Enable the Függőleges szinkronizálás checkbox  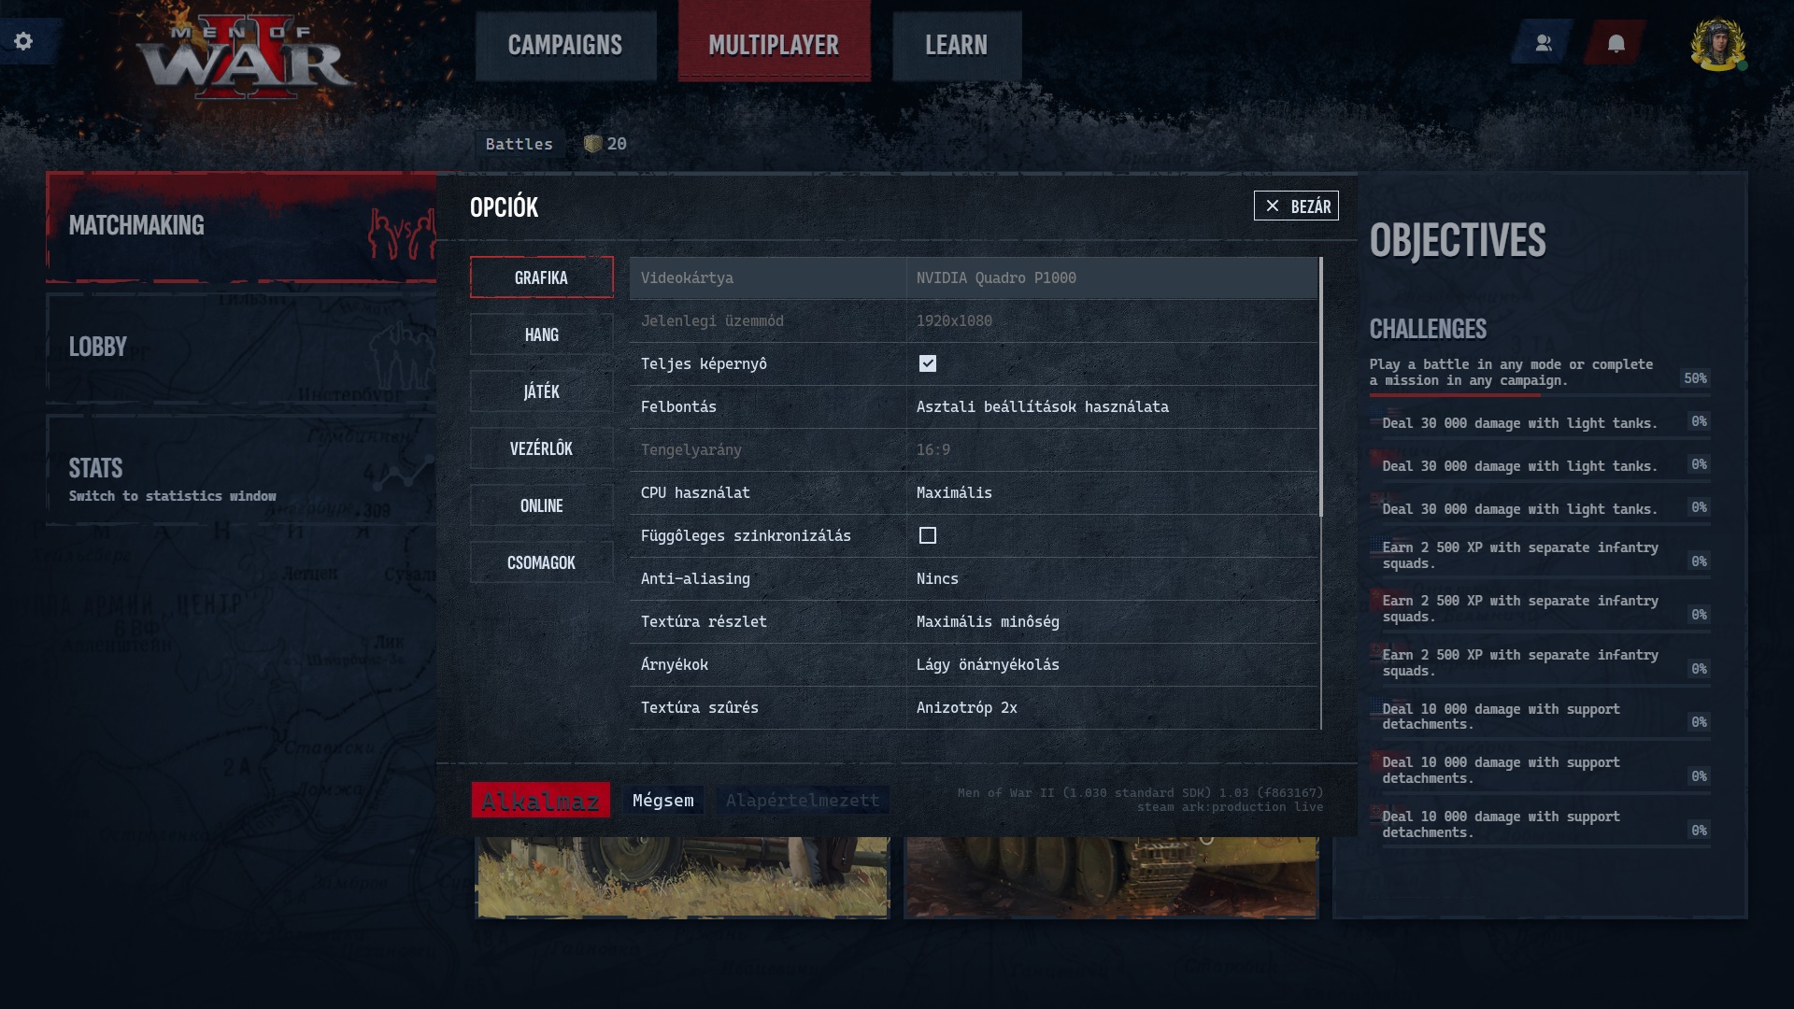point(927,535)
